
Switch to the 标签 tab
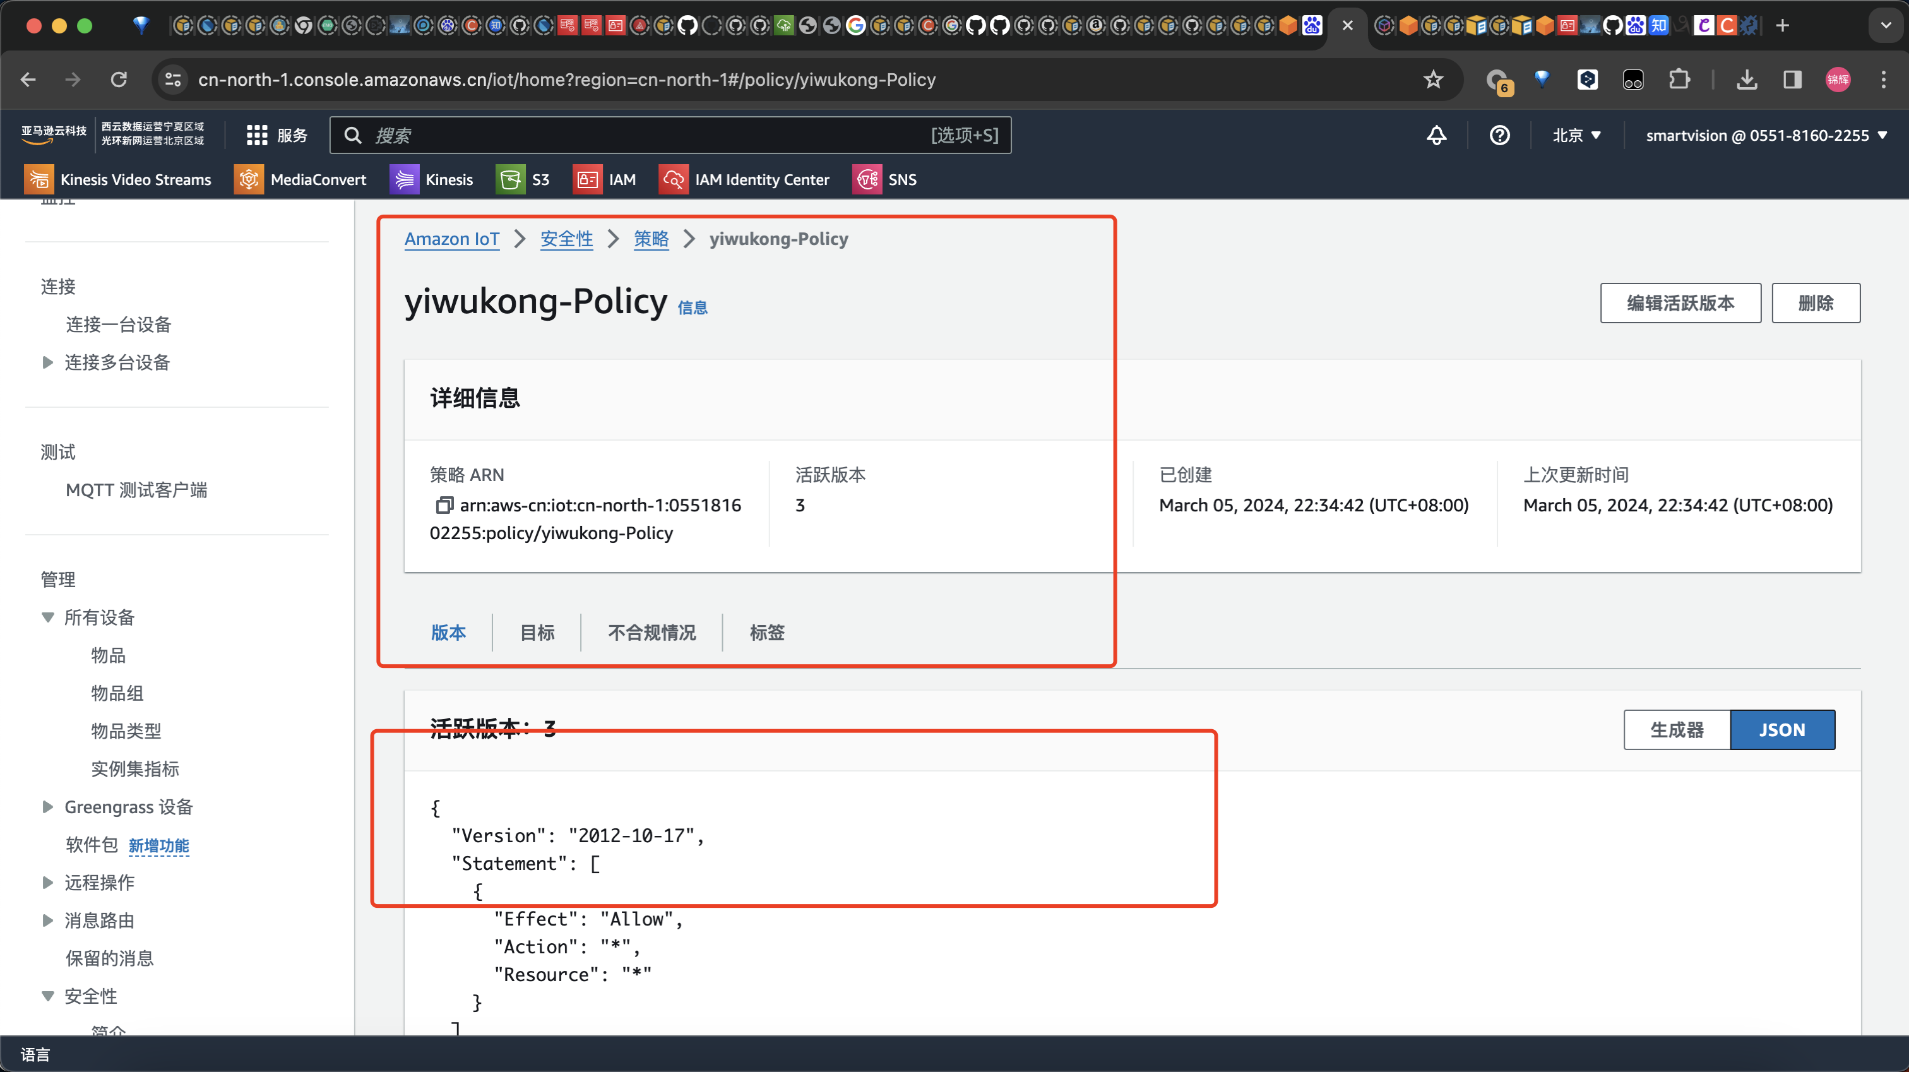[x=767, y=633]
